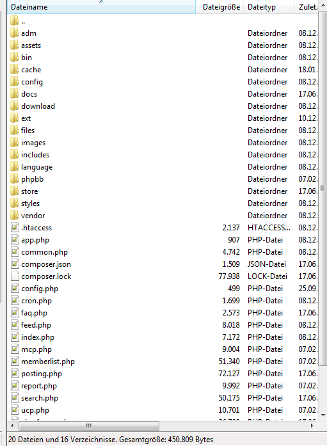The image size is (327, 446).
Task: Select the styles folder icon
Action: click(14, 203)
